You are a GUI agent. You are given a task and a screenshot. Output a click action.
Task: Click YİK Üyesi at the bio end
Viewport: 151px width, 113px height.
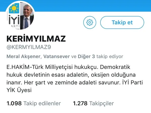(19, 90)
